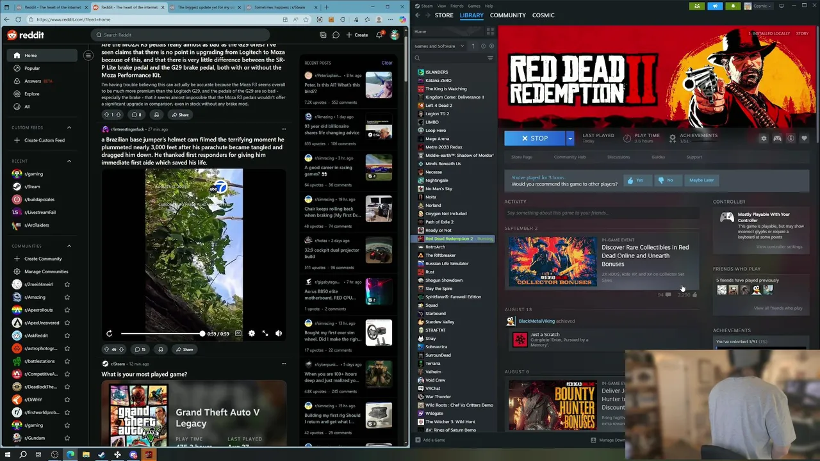Screen dimensions: 820x461
Task: Stop Red Dead Redemption 2
Action: [535, 138]
